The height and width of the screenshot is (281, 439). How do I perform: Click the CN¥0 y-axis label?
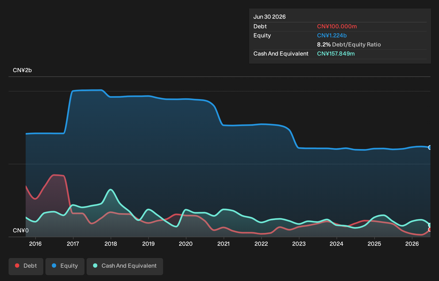21,231
